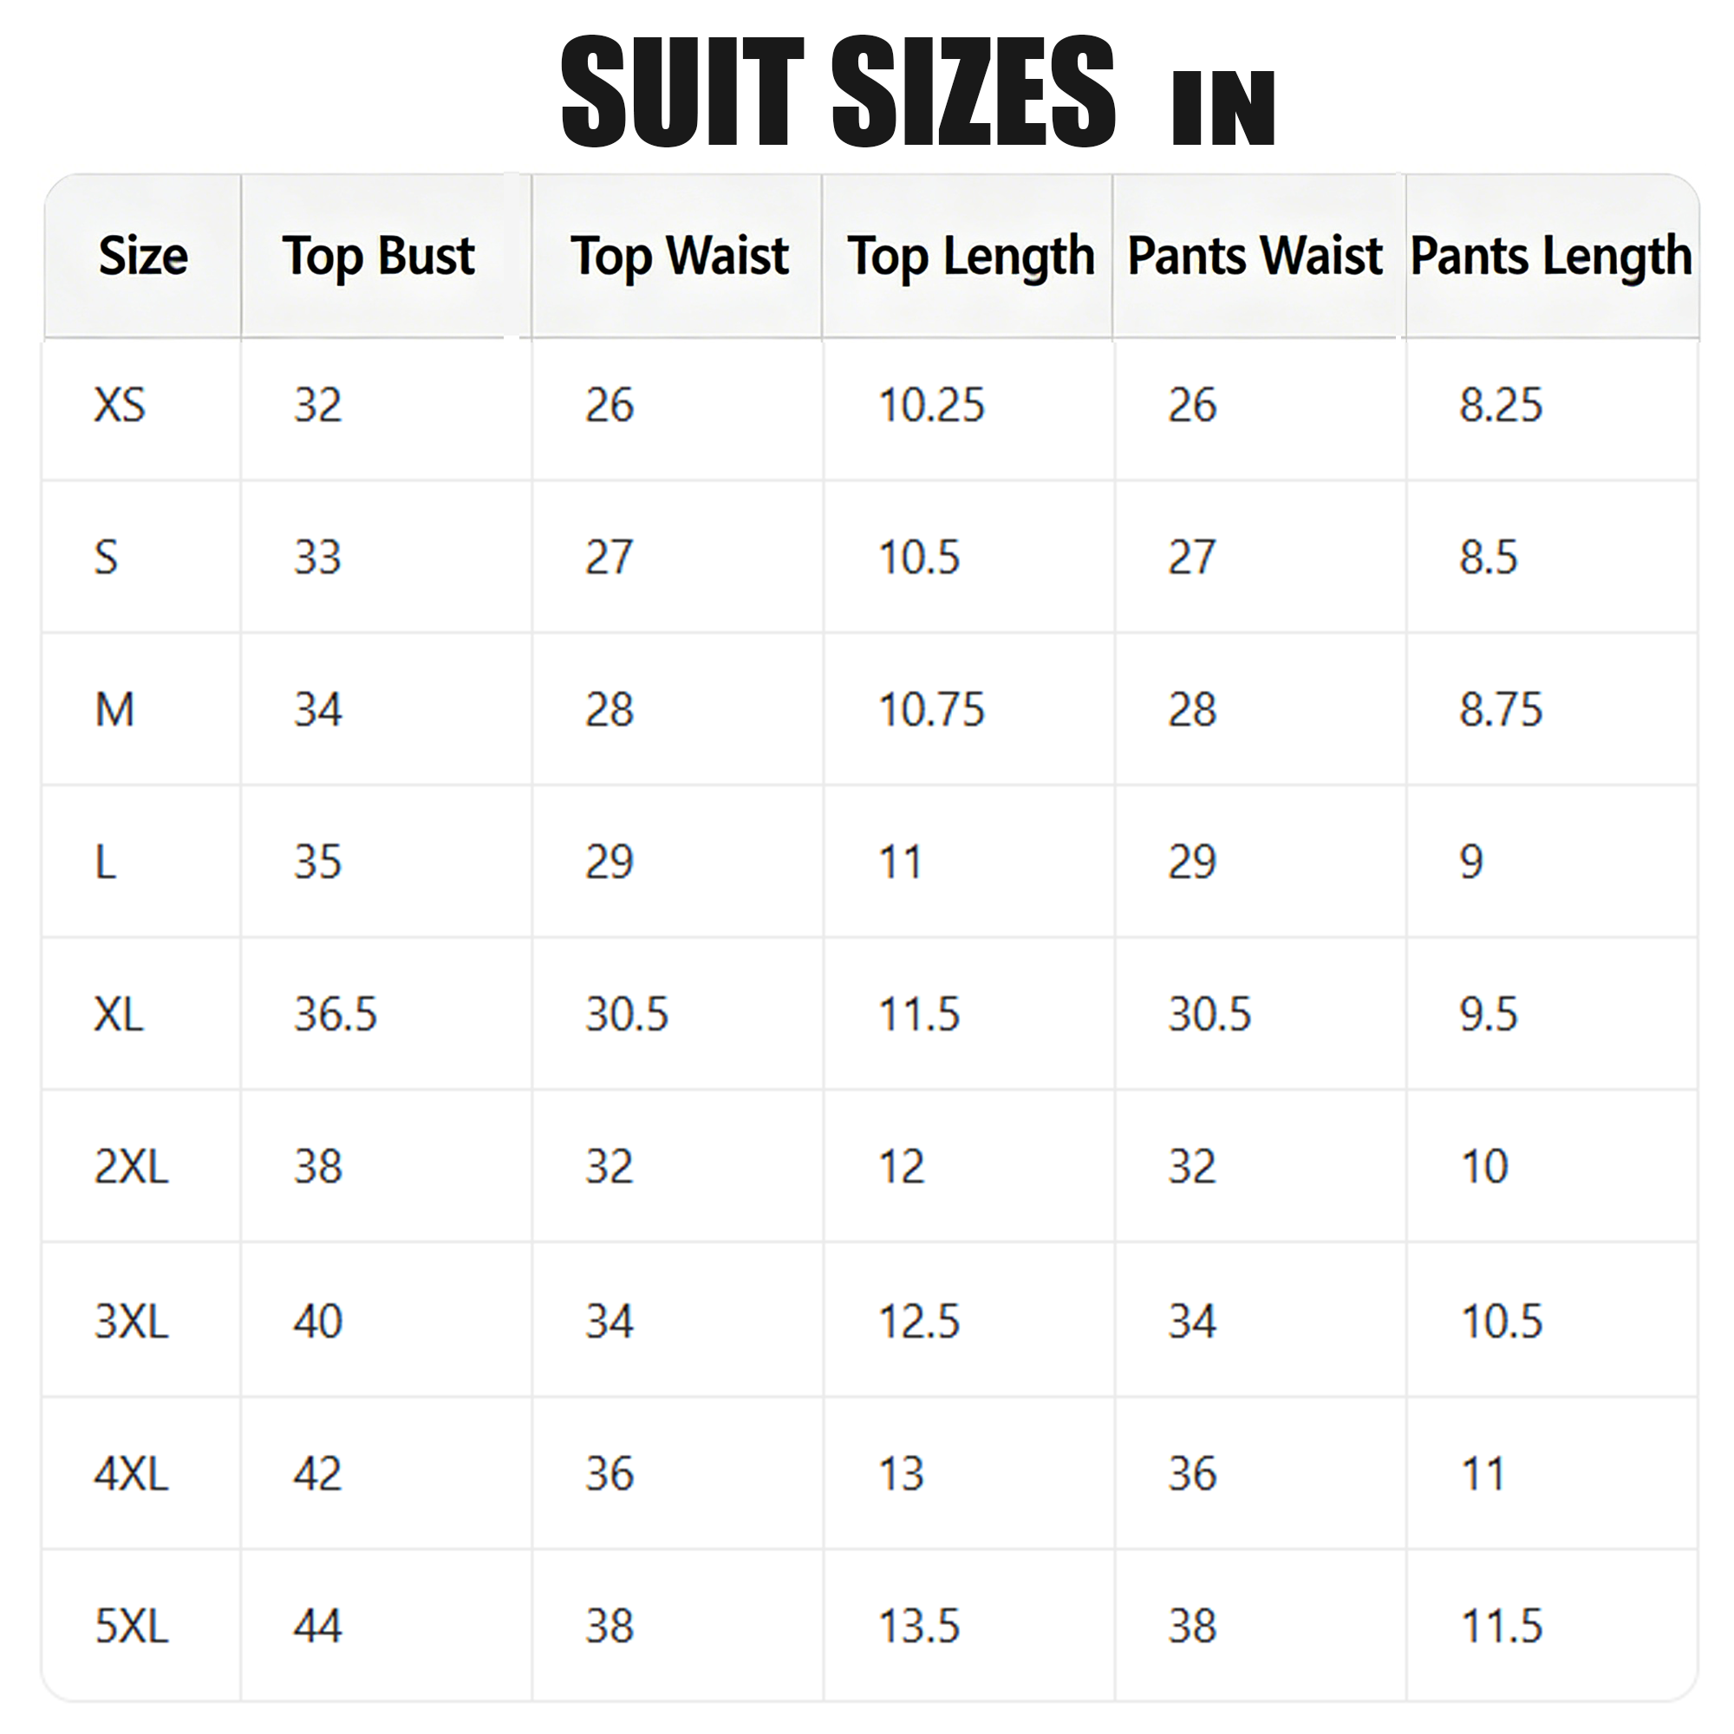Click the 36.5 bust value for XL
Screen dimensions: 1734x1734
[336, 1014]
